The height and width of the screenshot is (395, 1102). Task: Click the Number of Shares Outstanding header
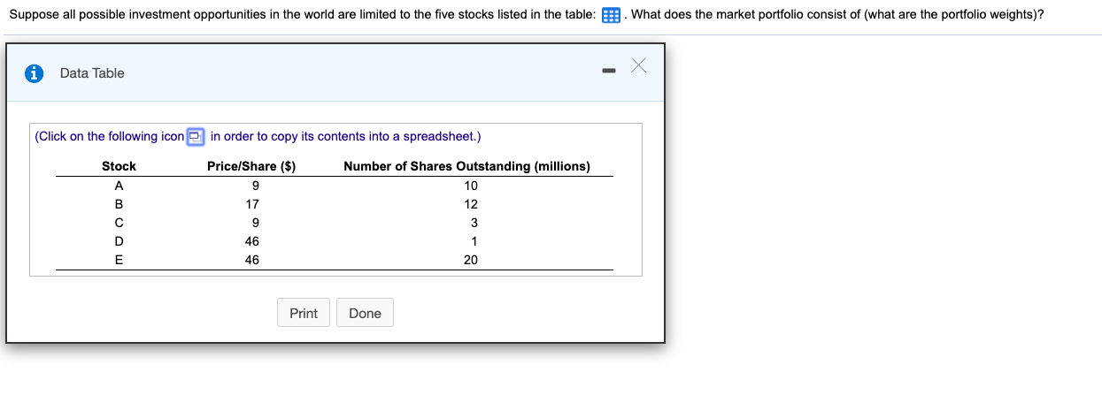[x=466, y=166]
